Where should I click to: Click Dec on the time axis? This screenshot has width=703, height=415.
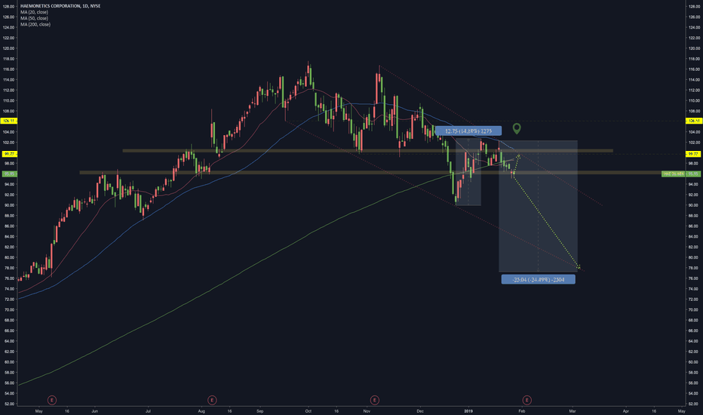pyautogui.click(x=420, y=411)
